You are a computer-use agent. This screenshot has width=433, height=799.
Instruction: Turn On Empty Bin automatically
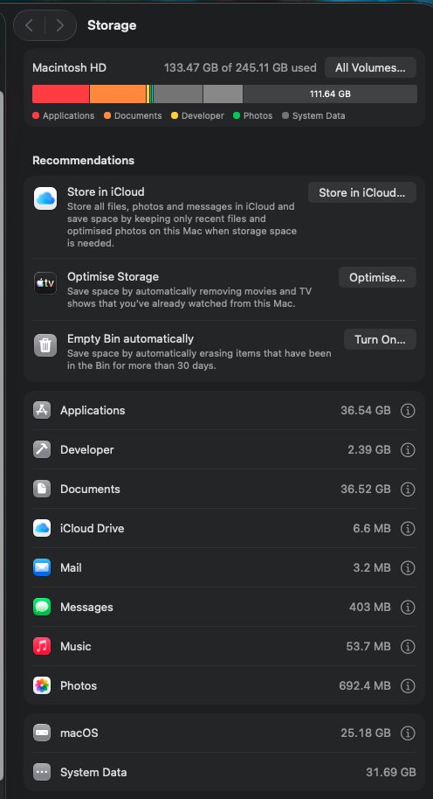[380, 339]
